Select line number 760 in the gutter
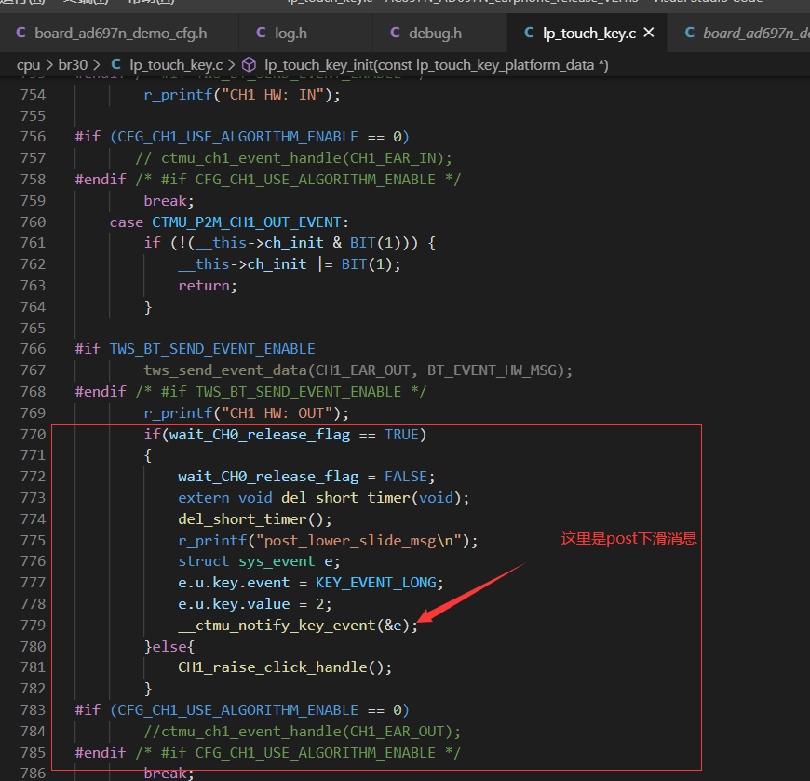The height and width of the screenshot is (781, 810). pos(34,222)
